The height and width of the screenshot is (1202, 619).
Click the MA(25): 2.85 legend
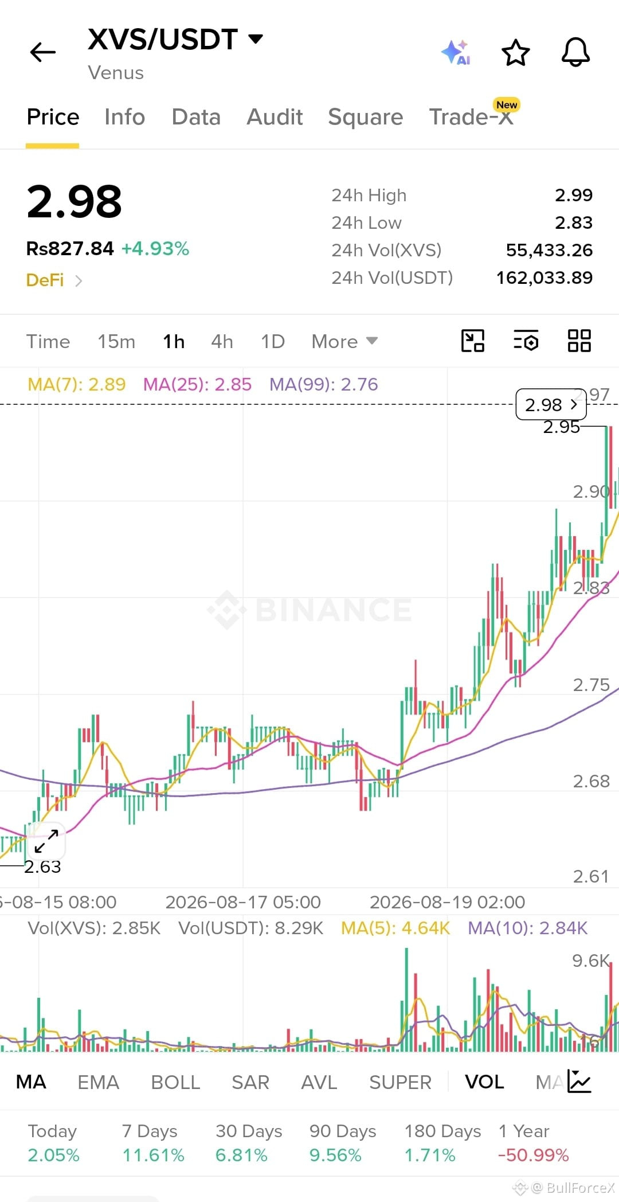[197, 384]
